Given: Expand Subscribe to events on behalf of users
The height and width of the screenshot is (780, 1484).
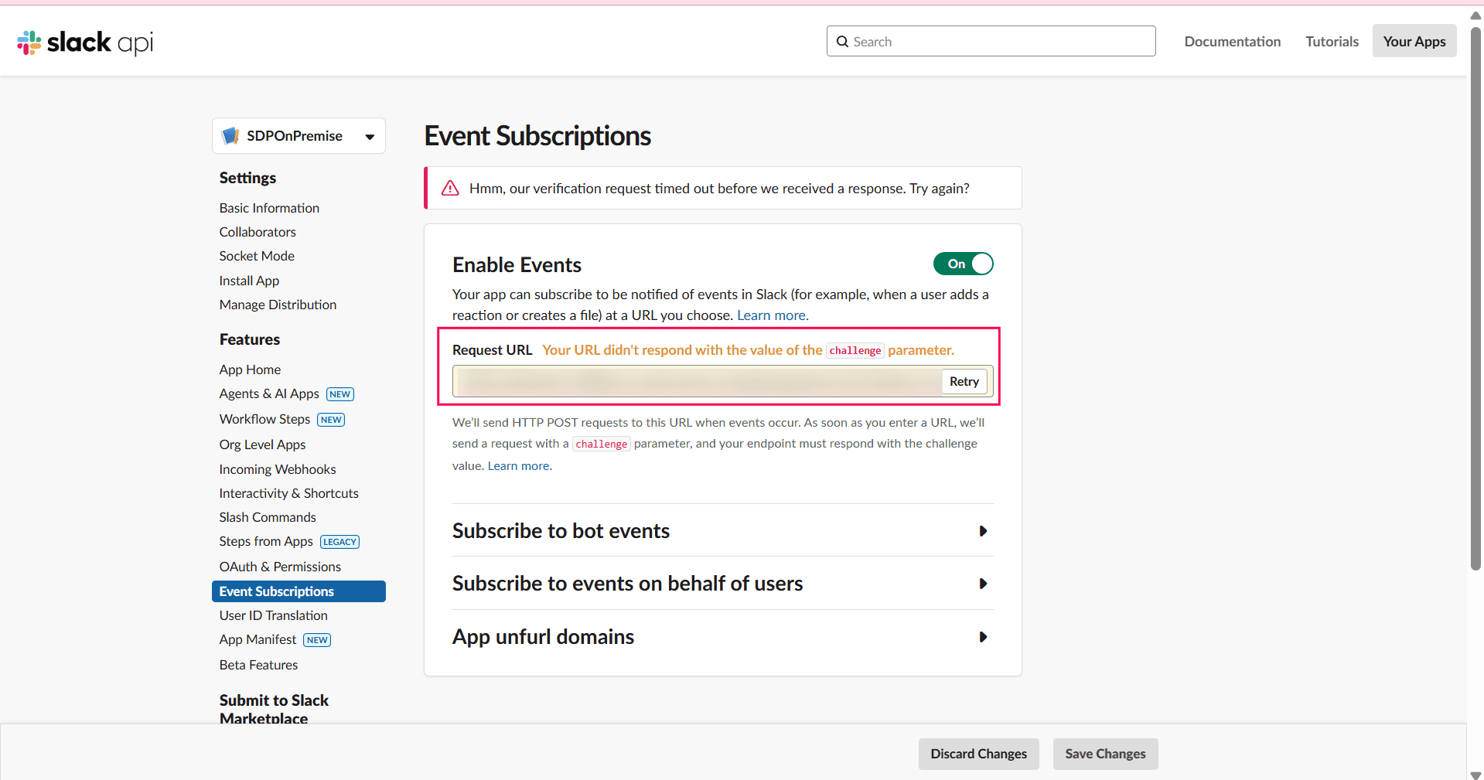Looking at the screenshot, I should pos(983,584).
